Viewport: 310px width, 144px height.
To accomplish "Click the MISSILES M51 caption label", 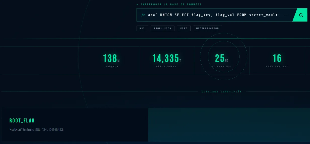I will click(x=277, y=67).
